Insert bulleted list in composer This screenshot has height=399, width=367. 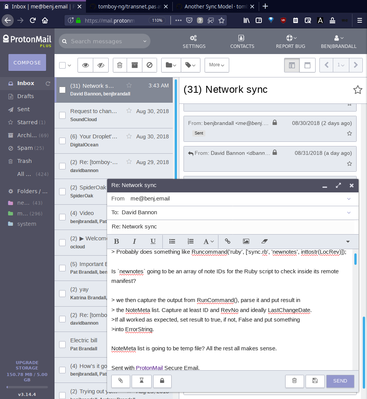click(172, 241)
